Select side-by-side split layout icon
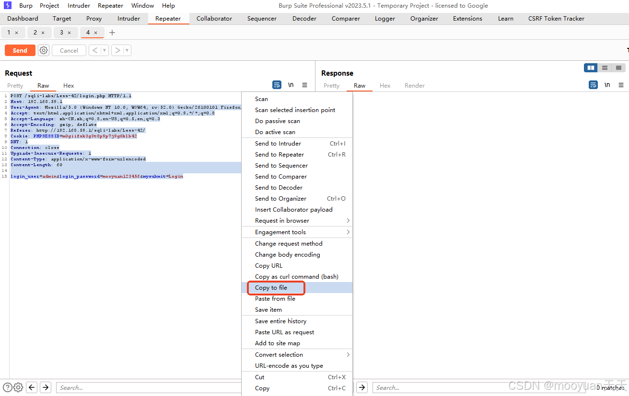This screenshot has height=396, width=629. pos(591,68)
